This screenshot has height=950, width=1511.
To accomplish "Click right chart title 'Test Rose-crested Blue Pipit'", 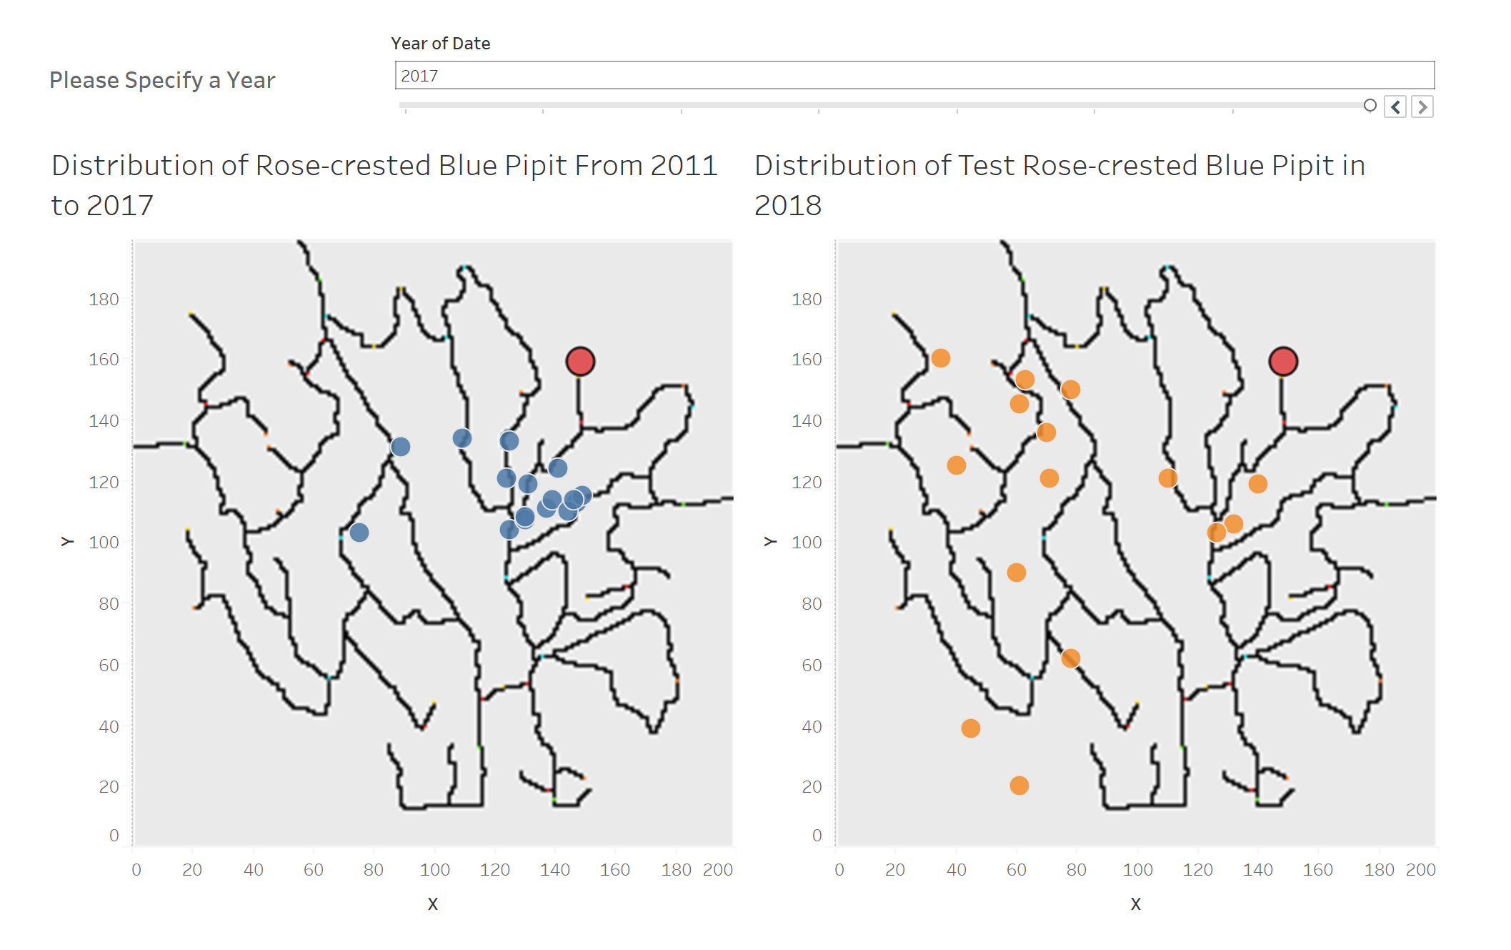I will tap(1059, 167).
